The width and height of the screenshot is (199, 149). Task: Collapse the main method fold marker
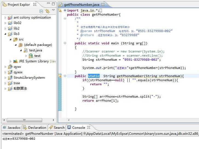pos(65,43)
